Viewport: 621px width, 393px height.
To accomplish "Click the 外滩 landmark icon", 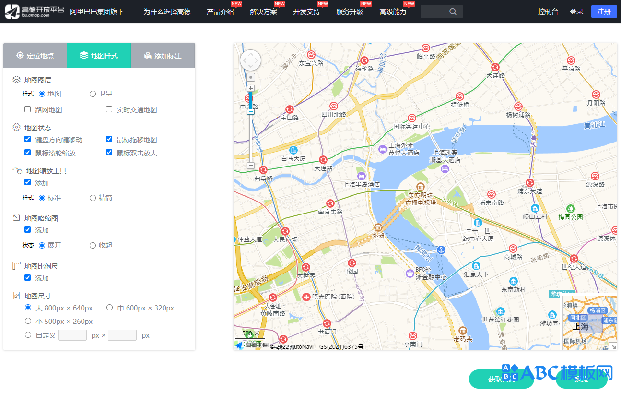I will click(x=378, y=227).
